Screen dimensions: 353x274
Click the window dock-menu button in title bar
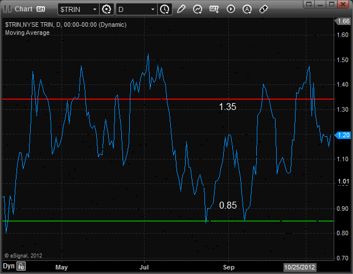pos(309,4)
